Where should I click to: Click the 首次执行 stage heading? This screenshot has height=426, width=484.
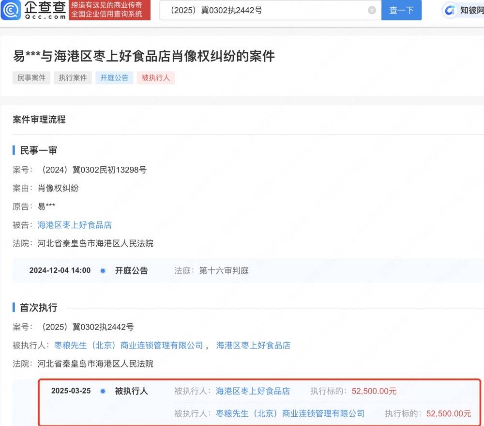(x=38, y=308)
